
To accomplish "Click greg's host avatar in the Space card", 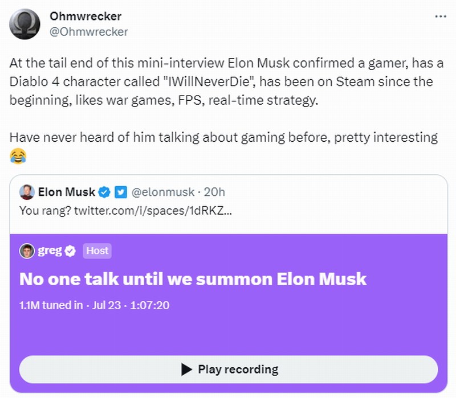I will point(27,251).
